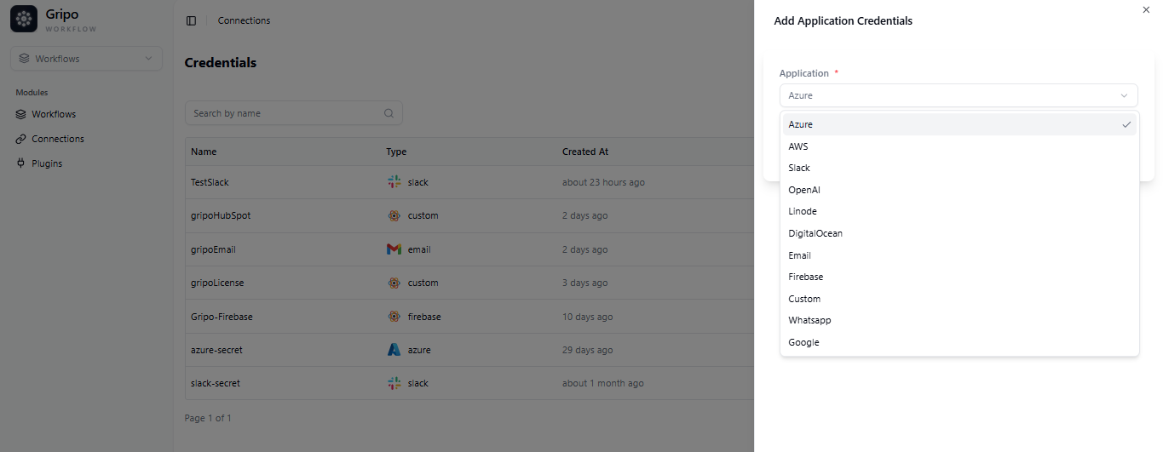Open Plugins module in sidebar

click(47, 163)
